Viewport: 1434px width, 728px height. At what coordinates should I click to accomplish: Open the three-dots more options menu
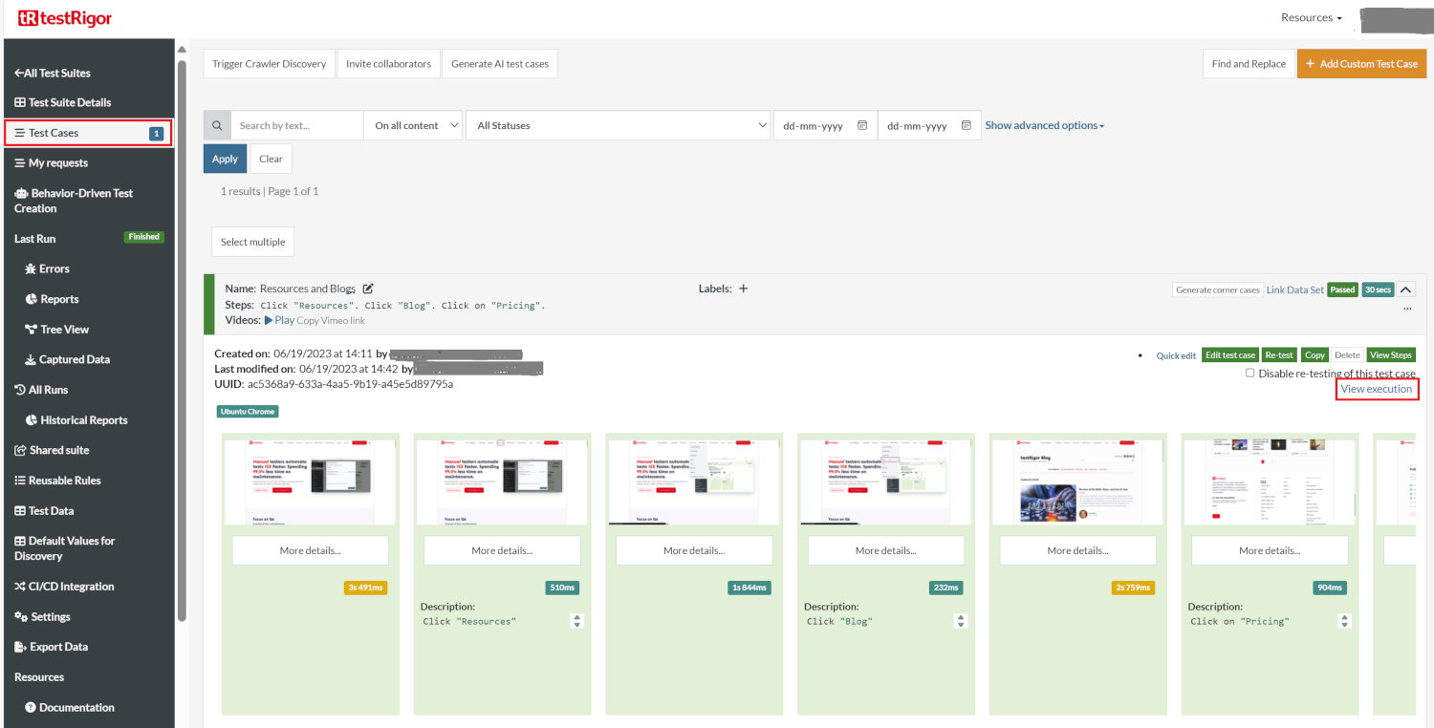point(1407,309)
